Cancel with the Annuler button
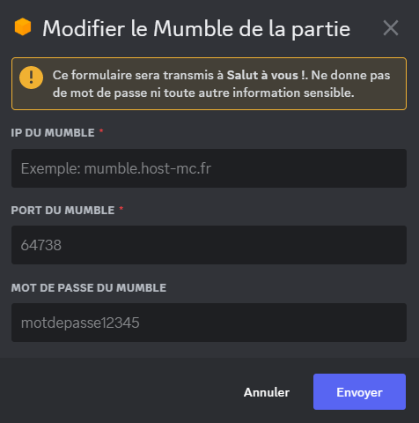This screenshot has height=423, width=419. 267,392
